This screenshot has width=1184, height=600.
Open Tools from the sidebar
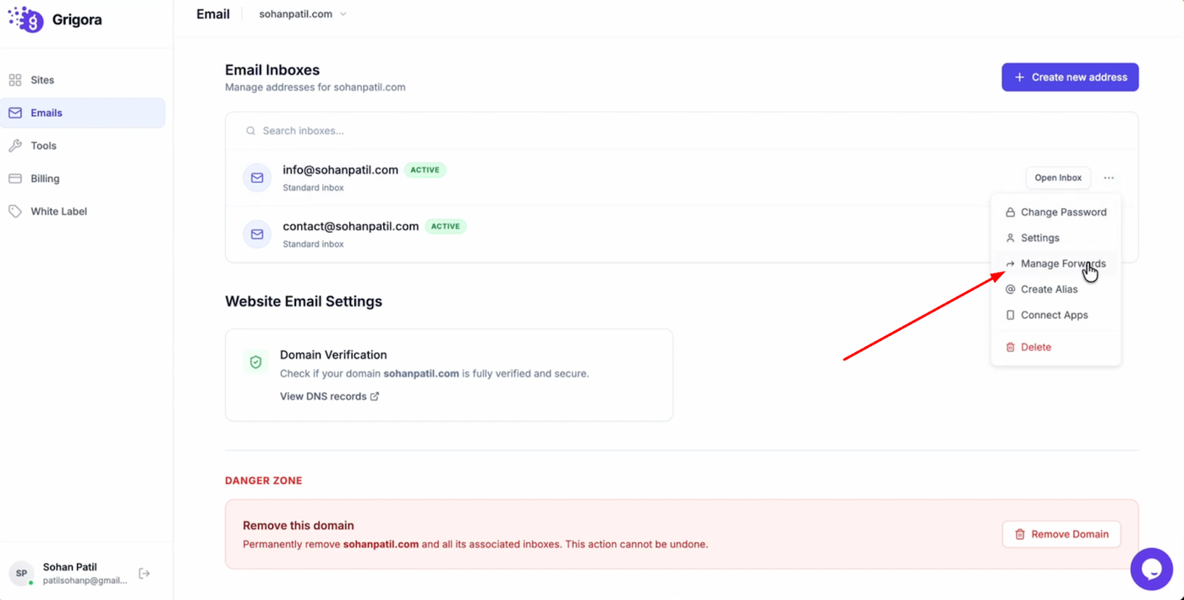point(43,146)
